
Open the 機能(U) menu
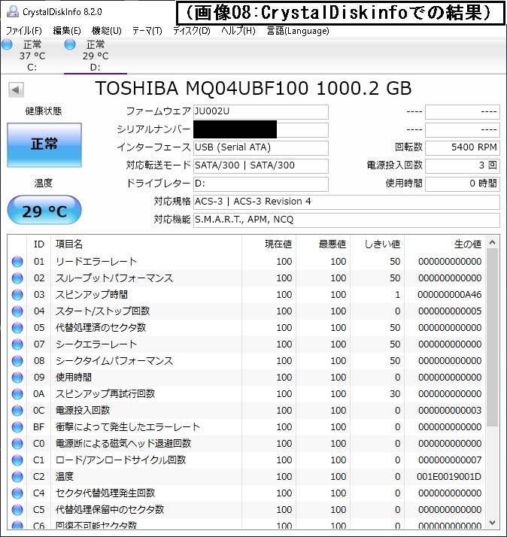107,31
